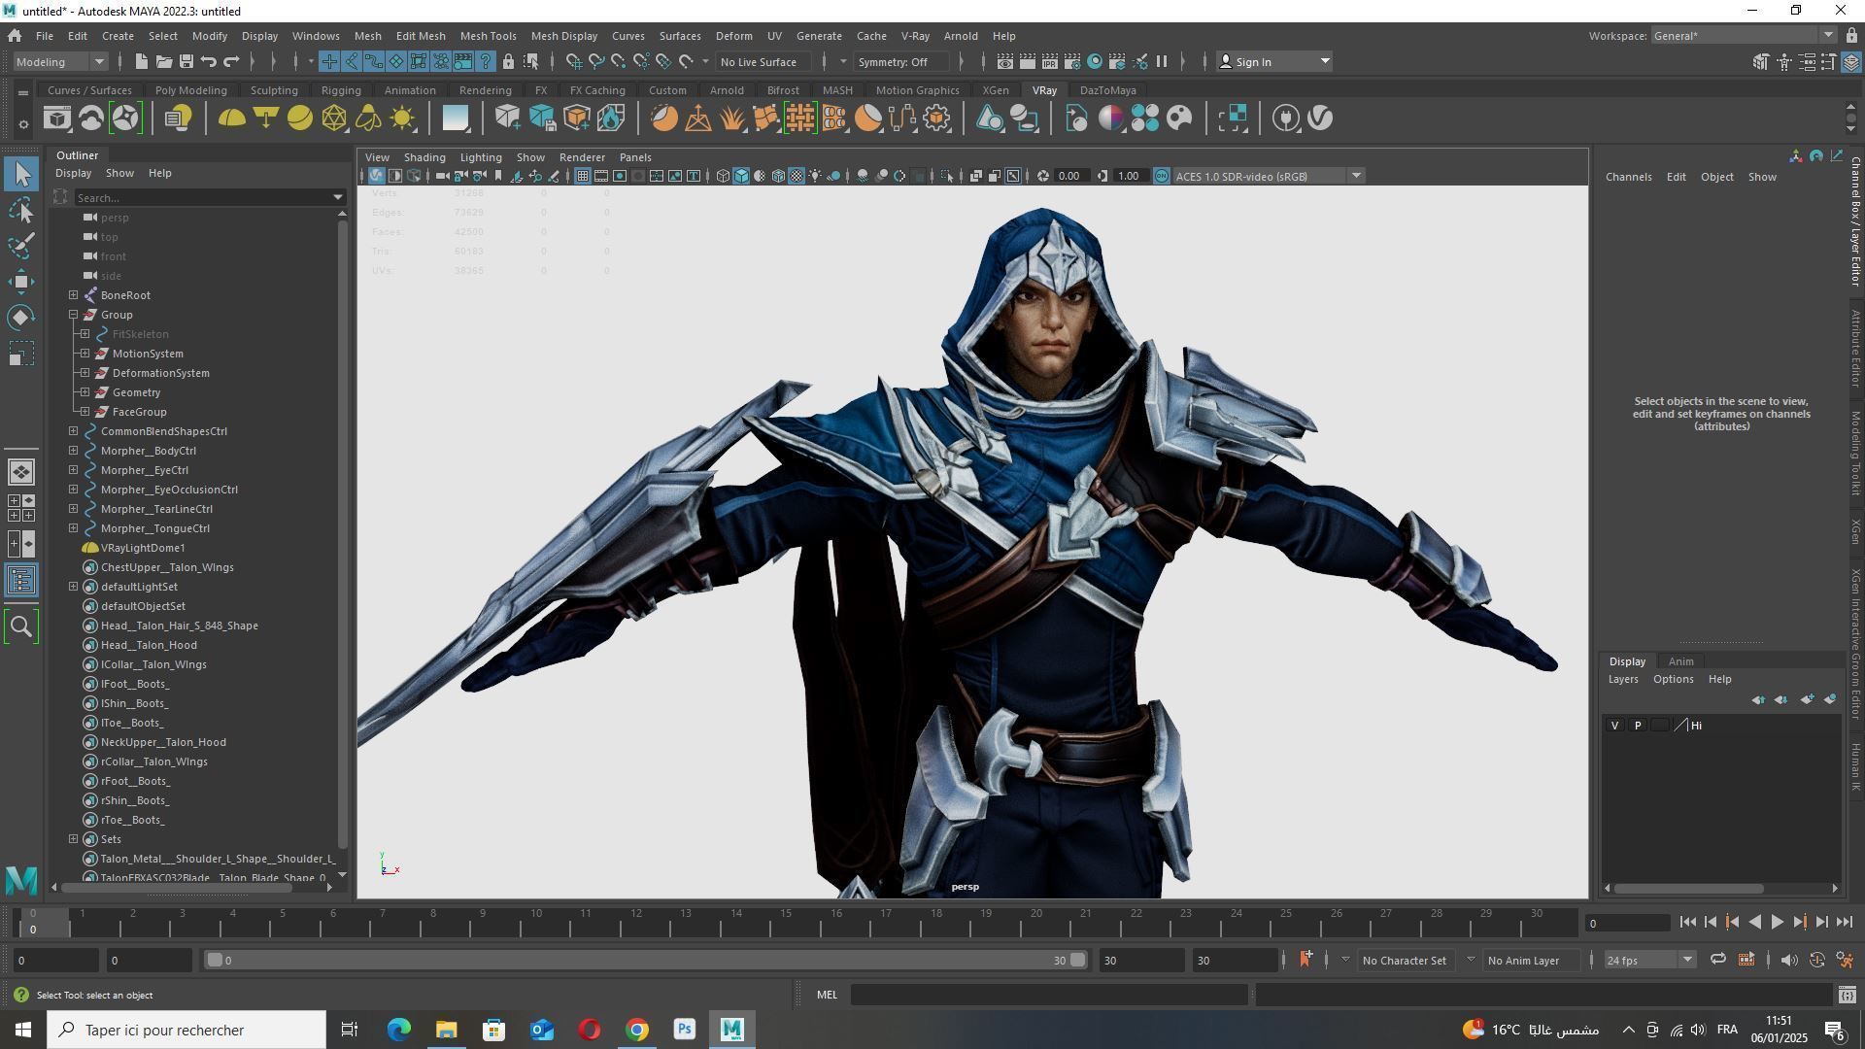
Task: Activate the Rotate tool in toolbox
Action: point(21,318)
